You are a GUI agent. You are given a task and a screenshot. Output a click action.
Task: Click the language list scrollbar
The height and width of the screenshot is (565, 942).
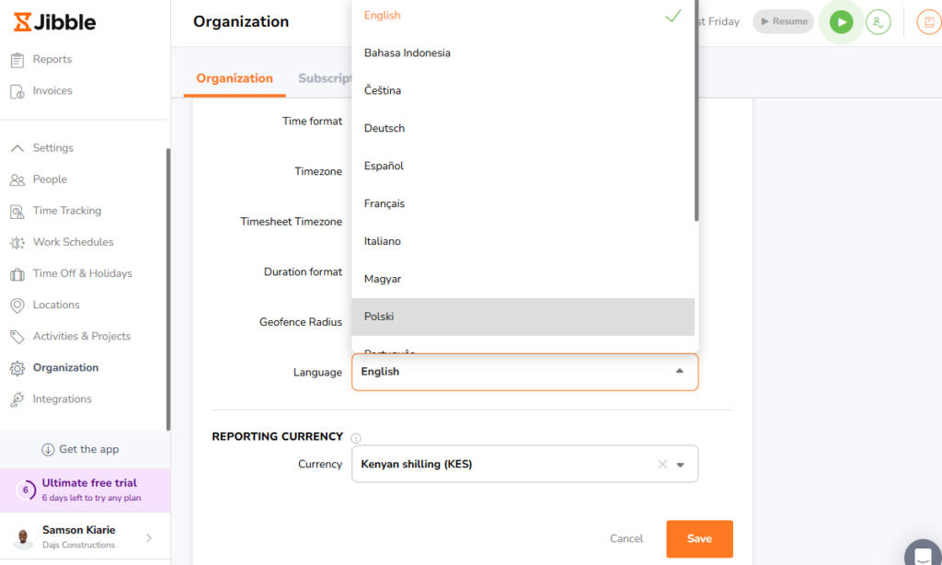pos(696,110)
